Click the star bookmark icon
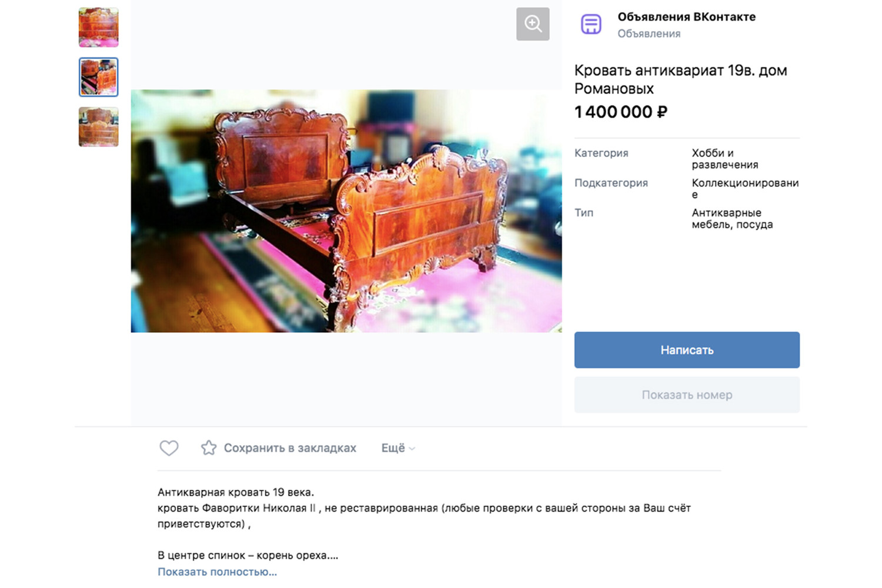The image size is (882, 588). click(209, 448)
